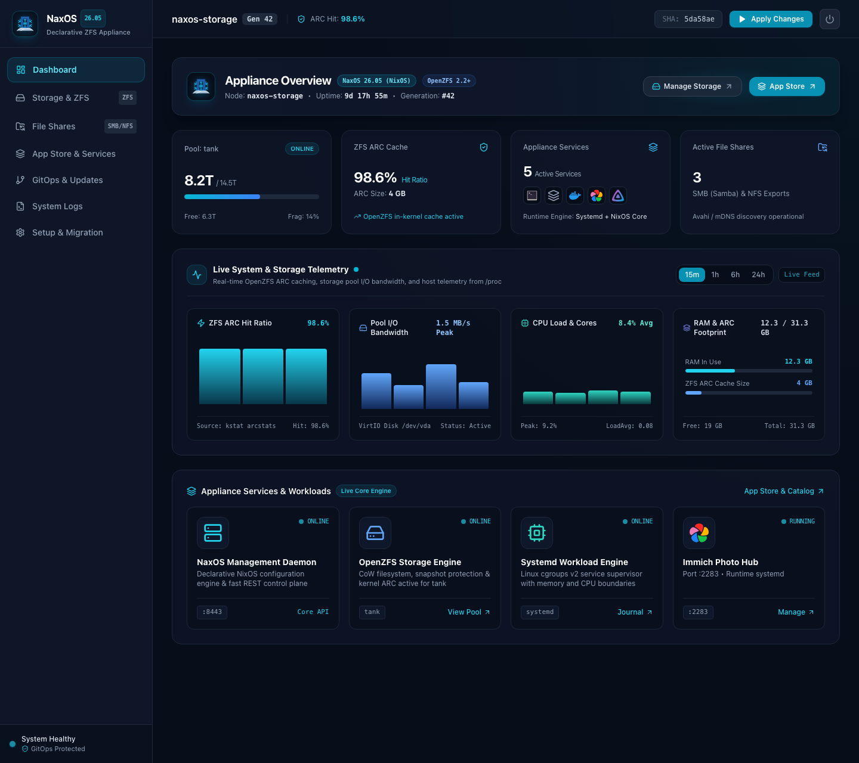Go to Storage & ZFS section
Viewport: 859px width, 763px height.
click(x=76, y=98)
